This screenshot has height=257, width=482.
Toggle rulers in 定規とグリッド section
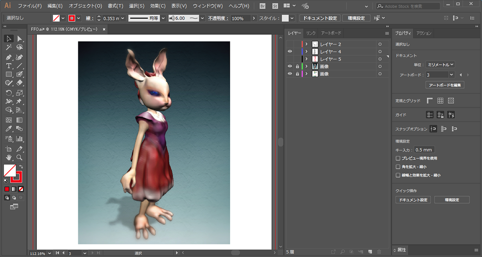point(430,101)
